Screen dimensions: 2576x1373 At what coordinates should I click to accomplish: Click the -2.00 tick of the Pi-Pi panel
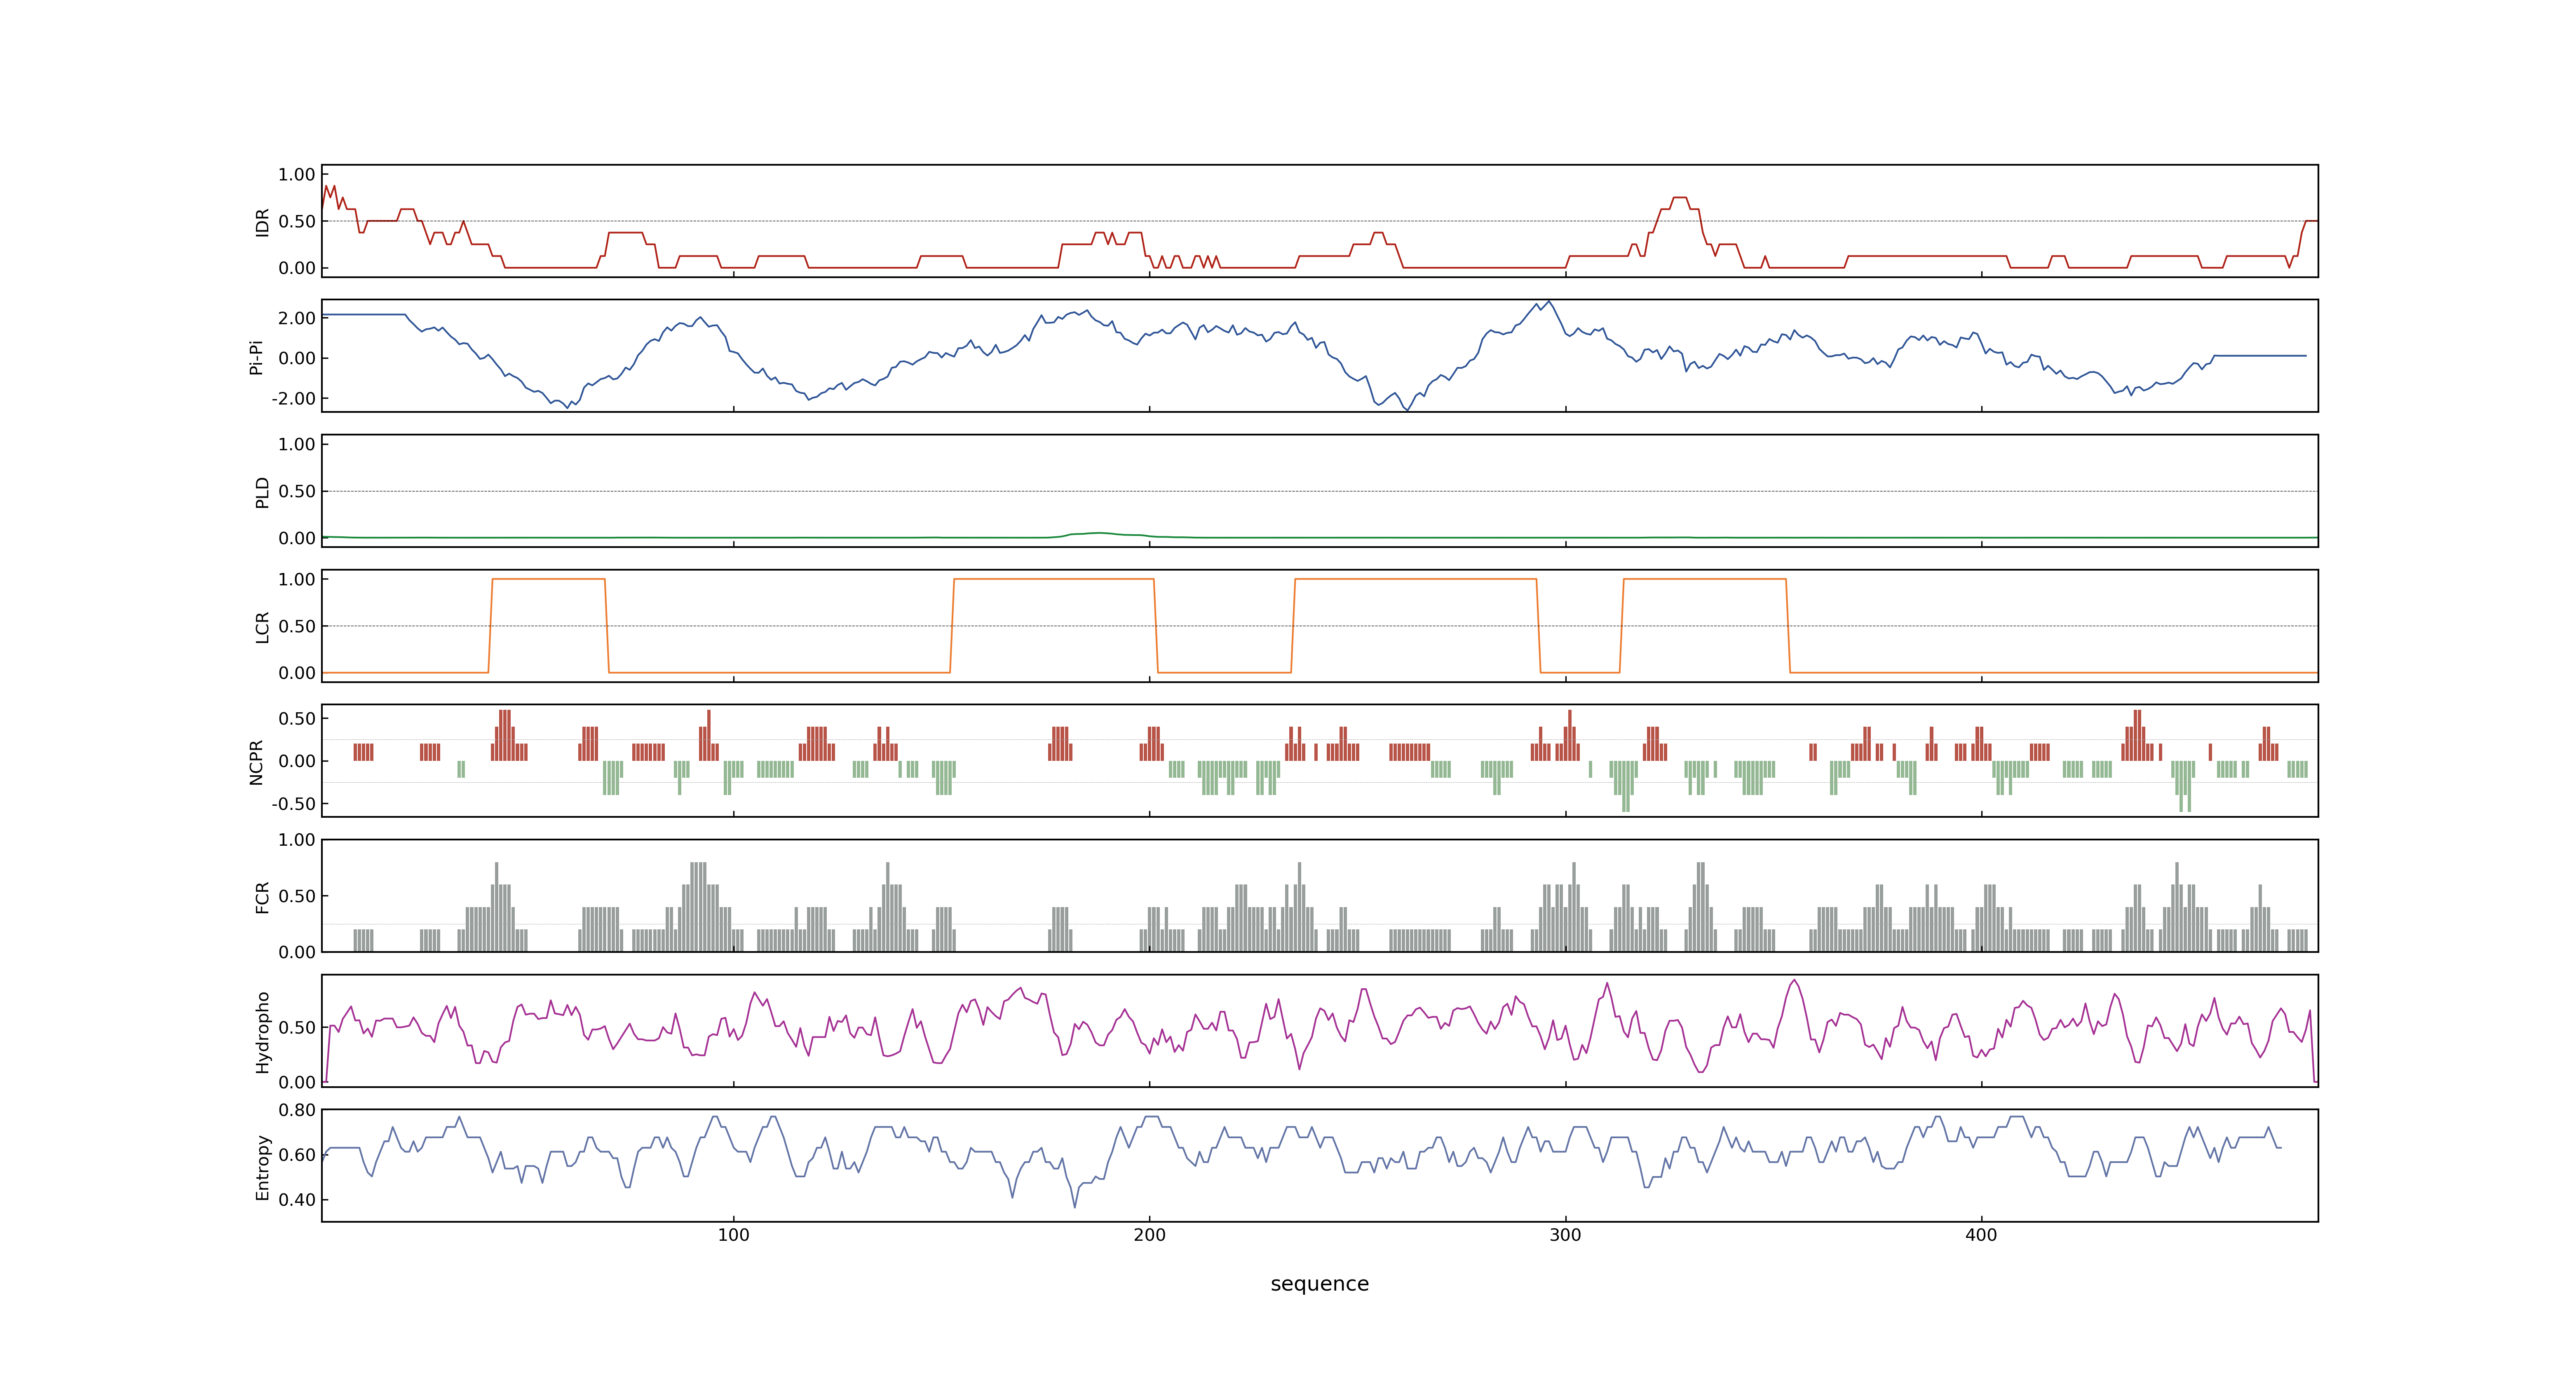coord(293,399)
